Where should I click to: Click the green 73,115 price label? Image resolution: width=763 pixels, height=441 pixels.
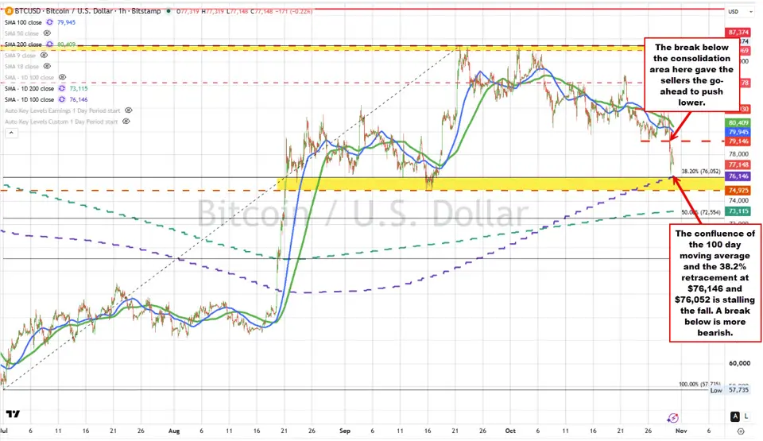coord(738,211)
